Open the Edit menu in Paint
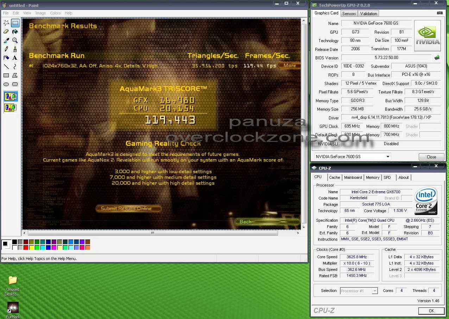449x319 pixels. [16, 13]
